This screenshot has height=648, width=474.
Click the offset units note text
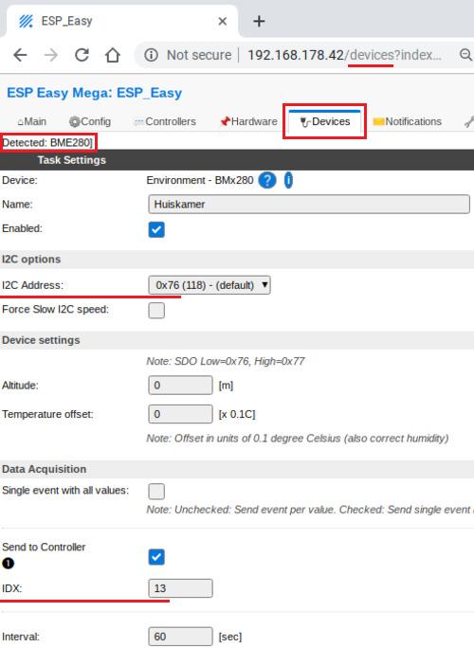click(x=298, y=438)
